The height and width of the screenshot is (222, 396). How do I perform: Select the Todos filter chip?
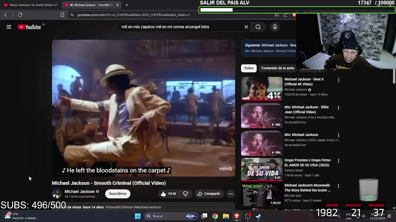[x=249, y=68]
